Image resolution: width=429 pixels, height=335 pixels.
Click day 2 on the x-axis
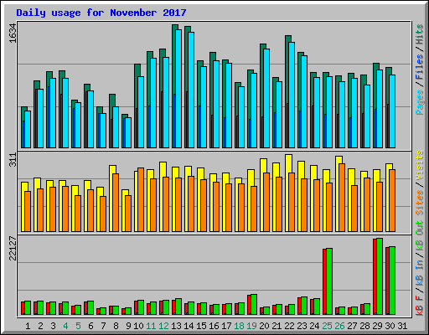(x=40, y=326)
